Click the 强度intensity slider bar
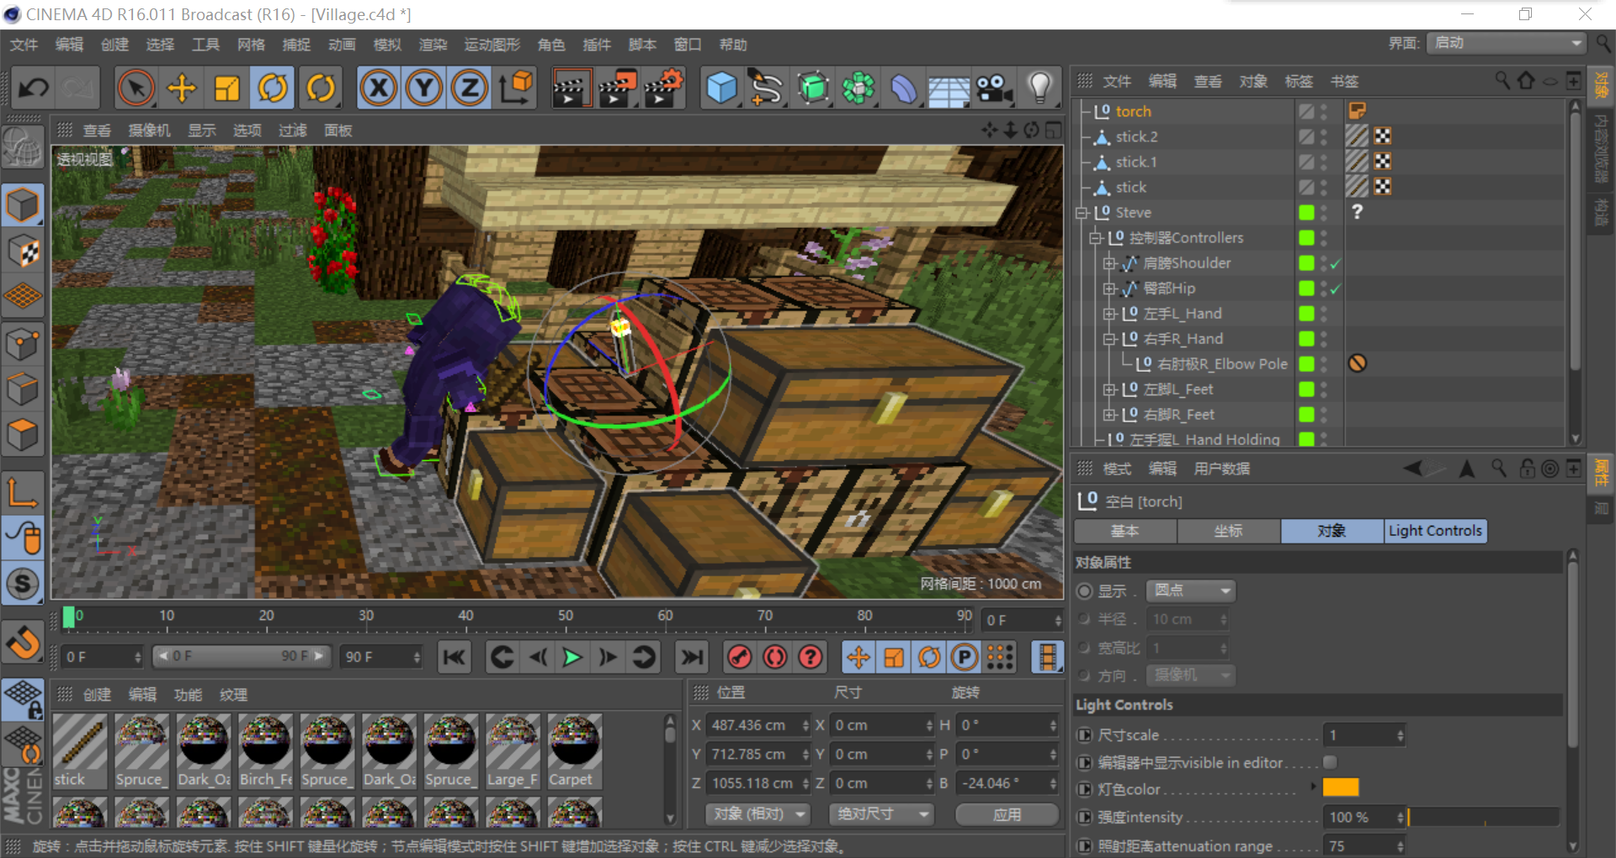Image resolution: width=1616 pixels, height=858 pixels. coord(1484,817)
